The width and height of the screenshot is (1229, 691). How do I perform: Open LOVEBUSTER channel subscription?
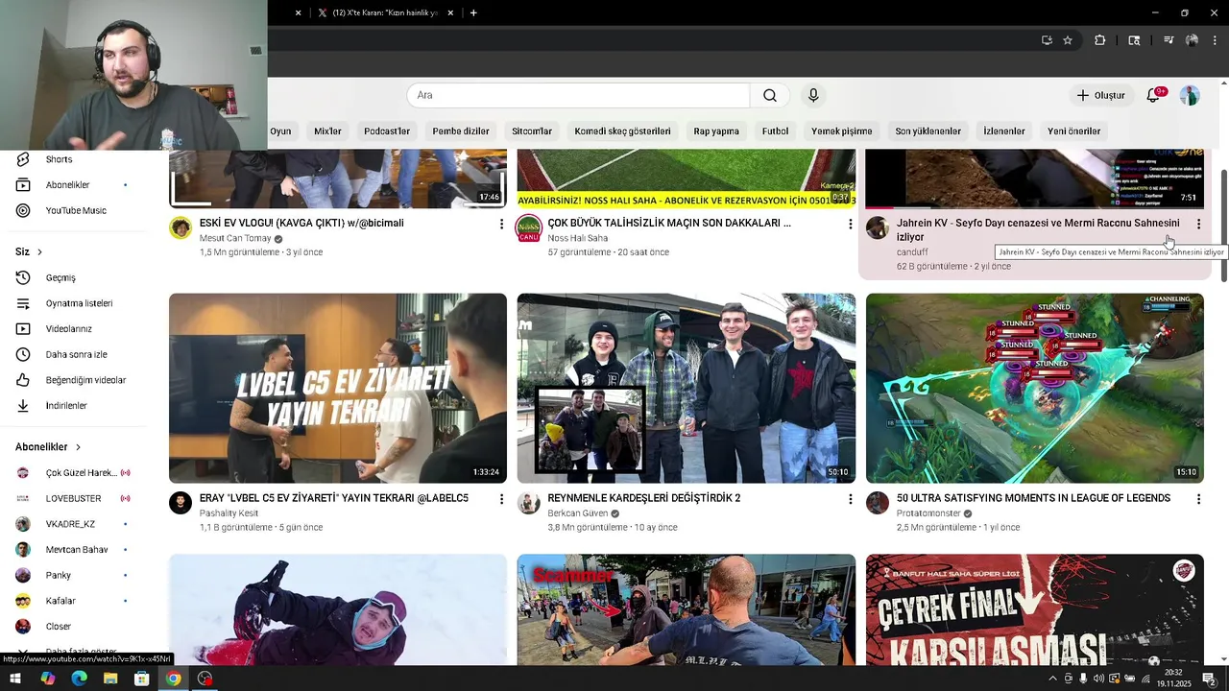point(73,498)
